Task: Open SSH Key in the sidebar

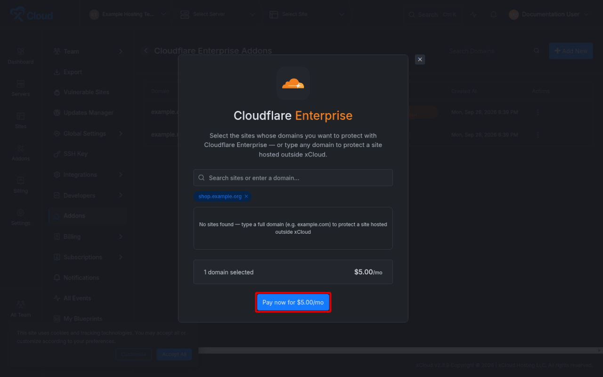Action: tap(88, 154)
